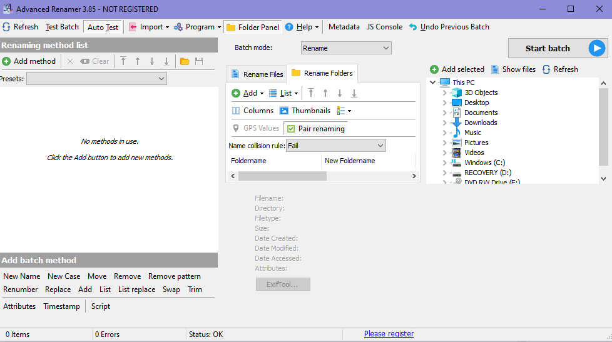Viewport: 612px width, 342px height.
Task: Switch to the Rename Folders tab
Action: click(322, 73)
